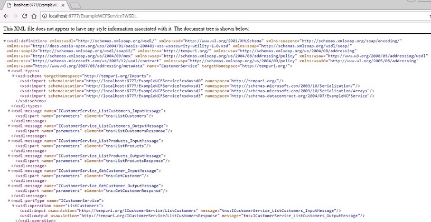The height and width of the screenshot is (222, 431).
Task: Select the localhost:8777/ExampleWCF tab
Action: (36, 5)
